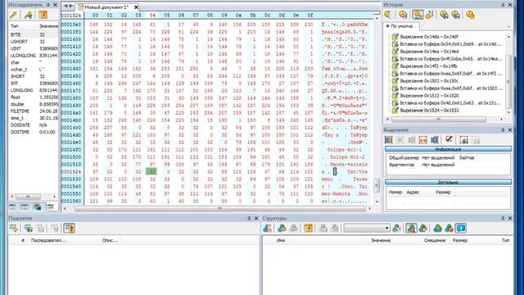Image resolution: width=524 pixels, height=295 pixels.
Task: Toggle the auto-hide pin of the История panel
Action: [503, 5]
